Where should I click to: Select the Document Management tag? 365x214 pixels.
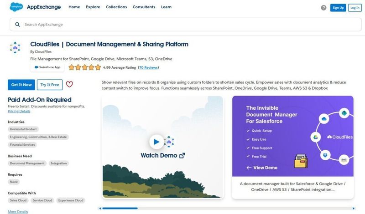(x=27, y=163)
